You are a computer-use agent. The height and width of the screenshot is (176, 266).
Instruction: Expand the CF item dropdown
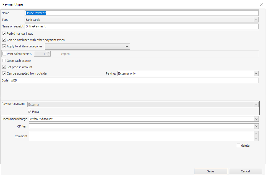click(x=256, y=126)
